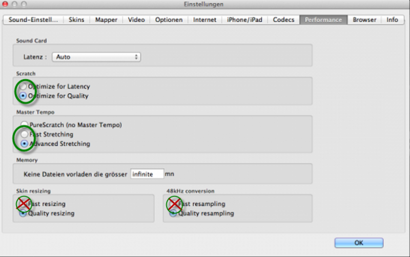410x257 pixels.
Task: Select the Performance tab
Action: click(x=323, y=20)
